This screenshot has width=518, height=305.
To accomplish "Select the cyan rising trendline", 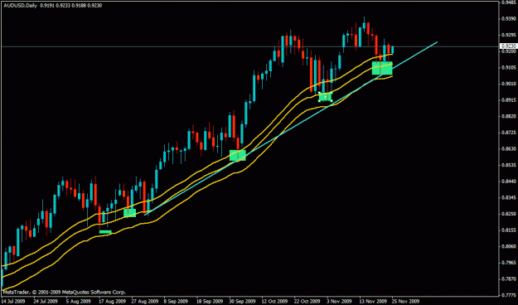I will pos(291,128).
